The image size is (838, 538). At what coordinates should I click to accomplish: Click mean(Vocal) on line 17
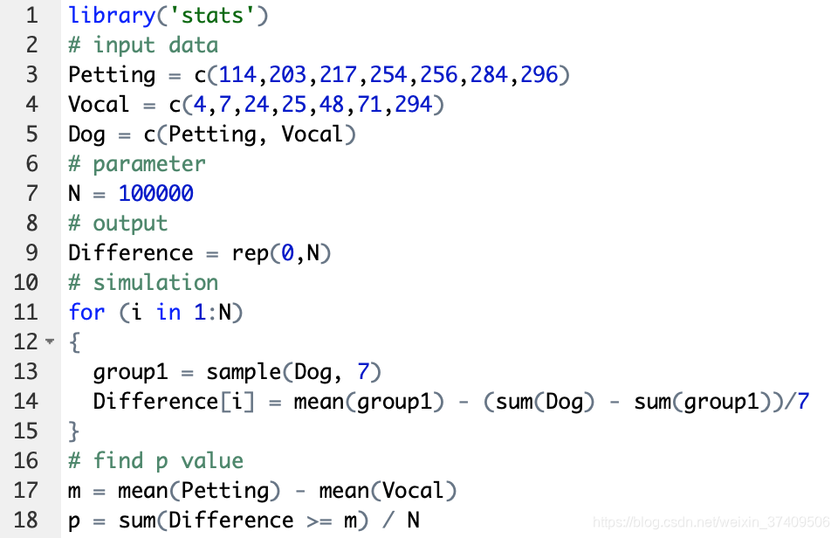coord(388,491)
